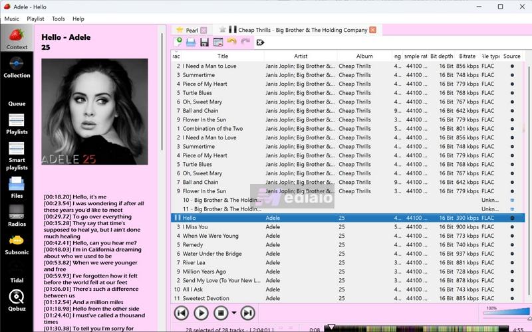This screenshot has width=532, height=332.
Task: Click the seek position triangle marker
Action: click(x=331, y=327)
